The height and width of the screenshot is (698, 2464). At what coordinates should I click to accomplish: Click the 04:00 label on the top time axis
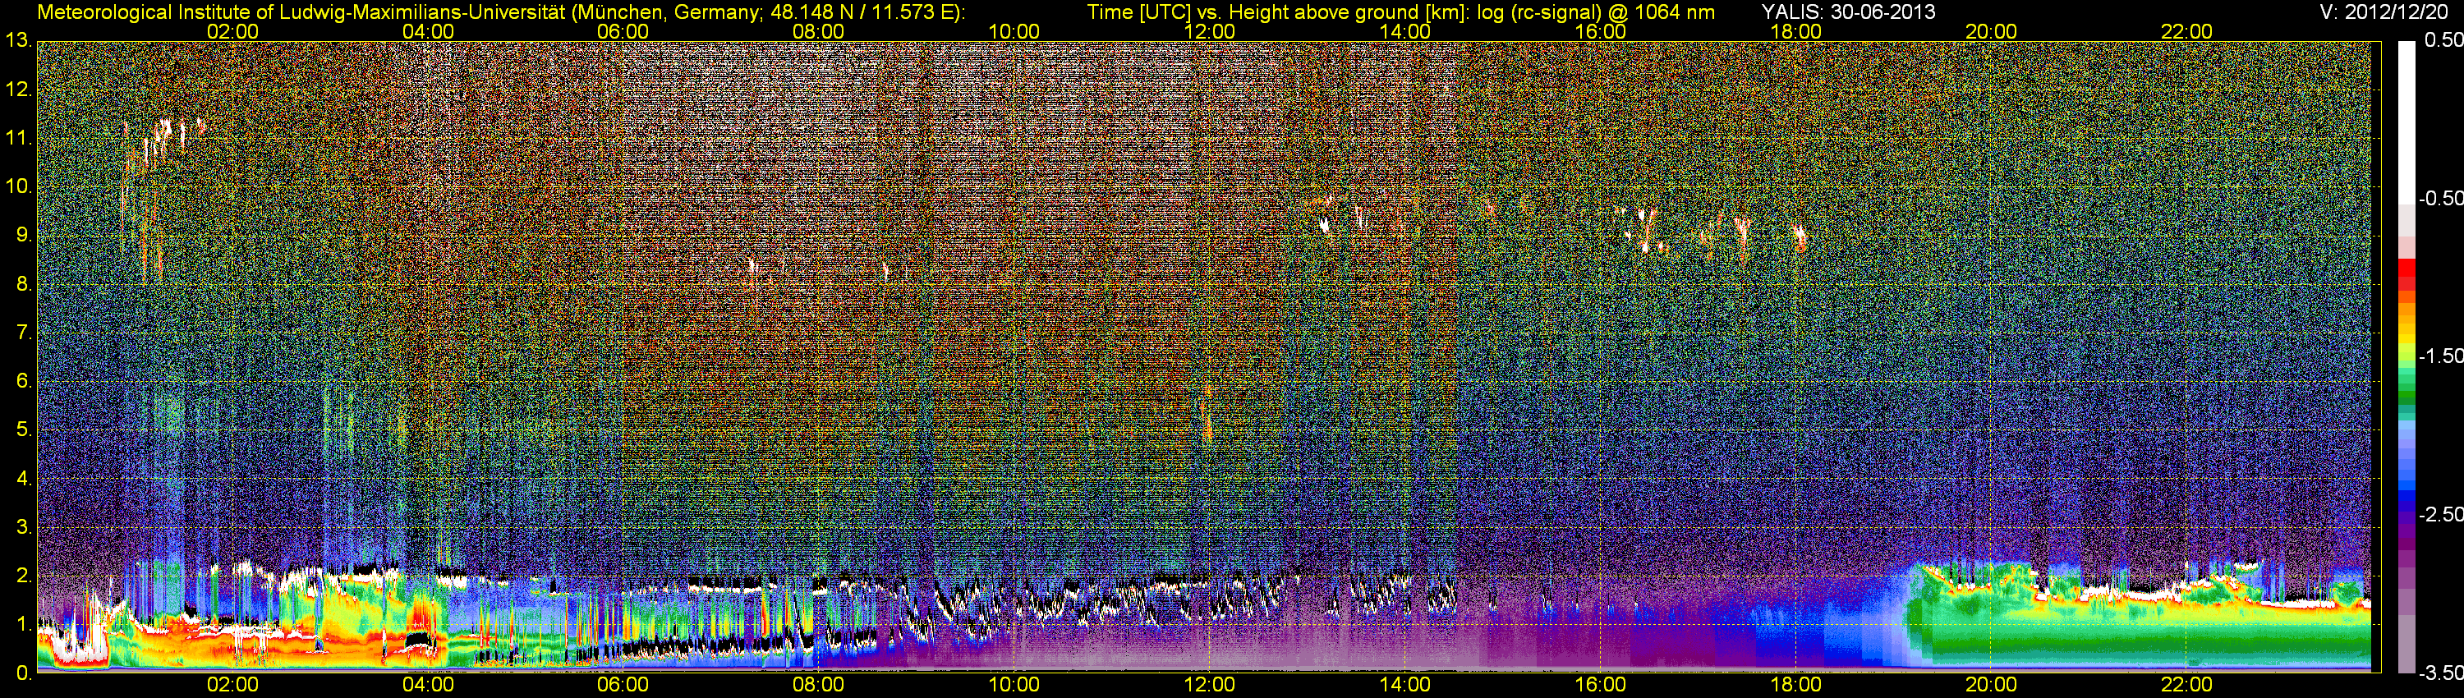(428, 31)
